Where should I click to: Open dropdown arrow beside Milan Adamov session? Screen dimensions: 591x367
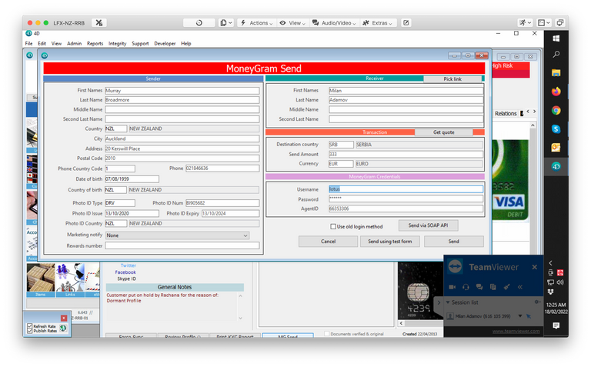coord(520,315)
